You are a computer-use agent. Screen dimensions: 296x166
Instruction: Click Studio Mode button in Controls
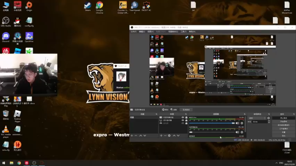(x=283, y=129)
